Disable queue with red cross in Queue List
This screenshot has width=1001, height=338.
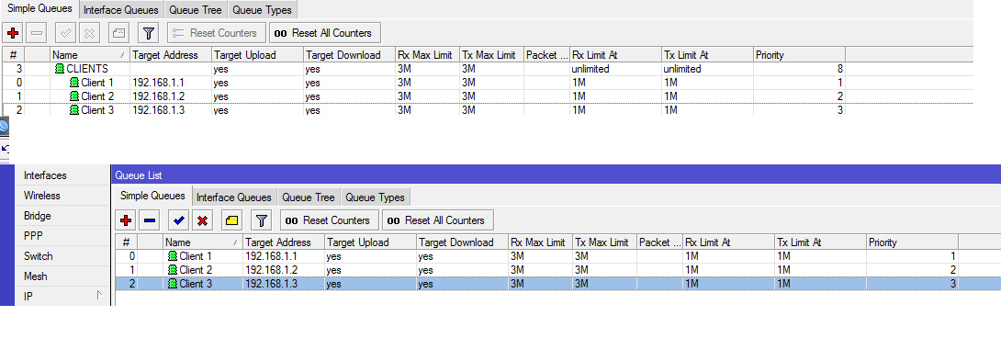(x=203, y=220)
